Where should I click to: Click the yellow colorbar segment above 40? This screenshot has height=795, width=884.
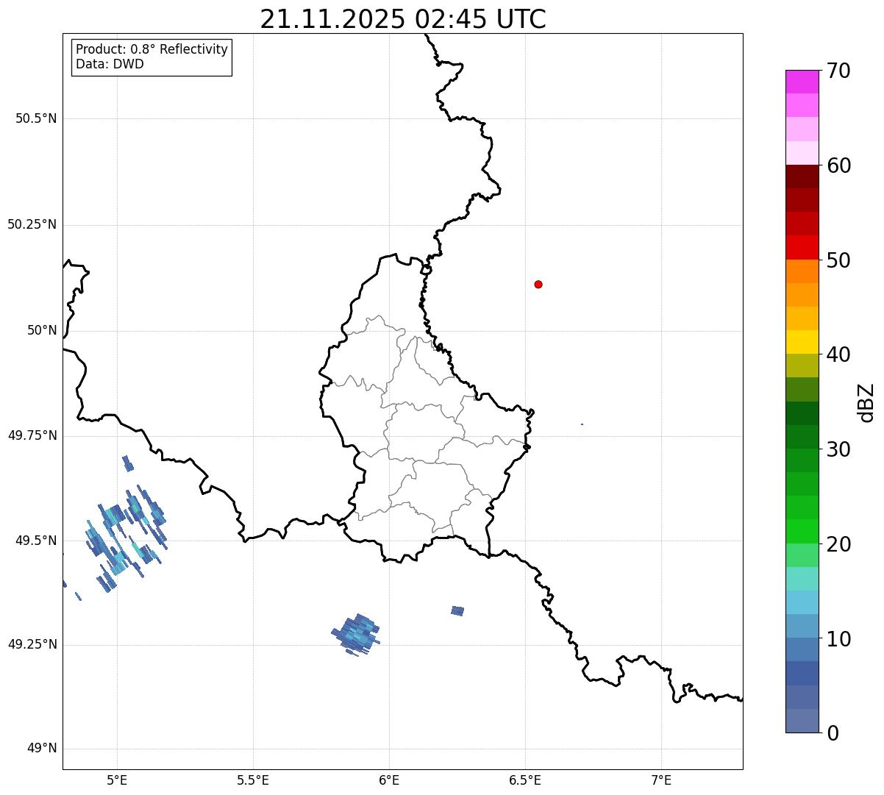[802, 342]
